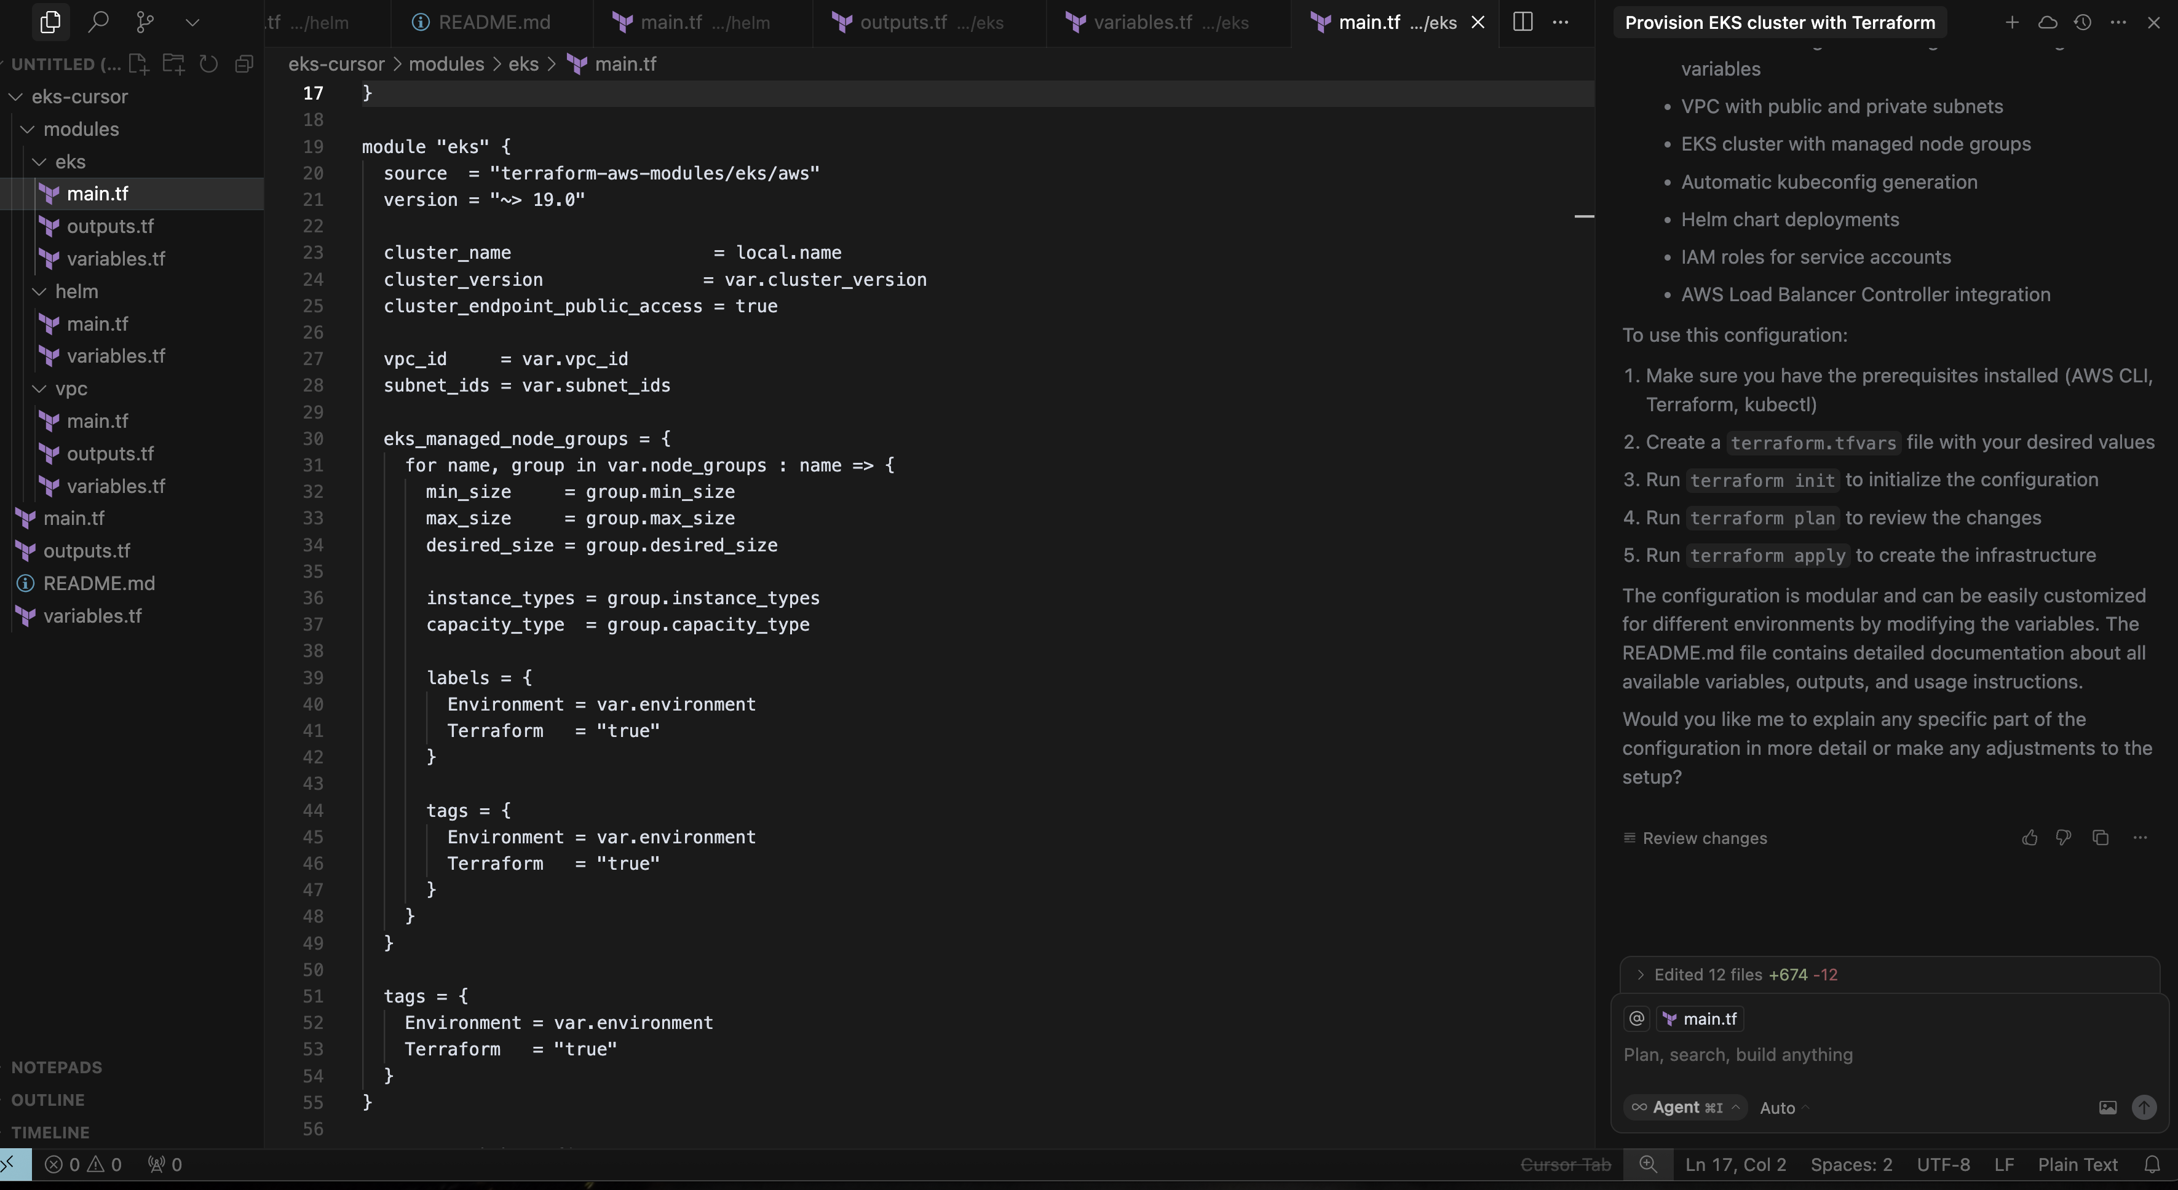This screenshot has height=1190, width=2178.
Task: Open the Auto model dropdown
Action: pos(1784,1109)
